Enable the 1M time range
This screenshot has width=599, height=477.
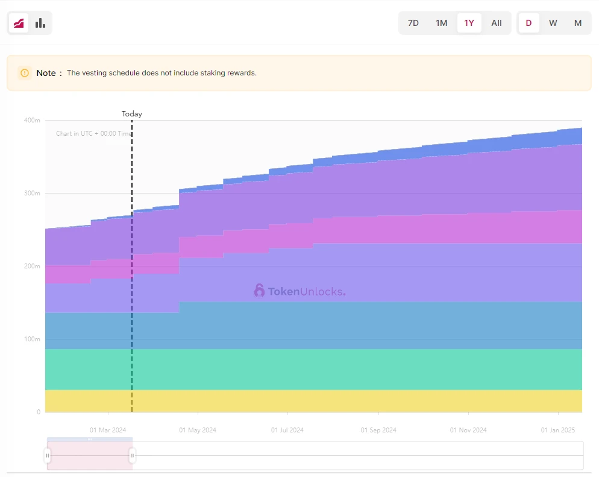click(441, 22)
